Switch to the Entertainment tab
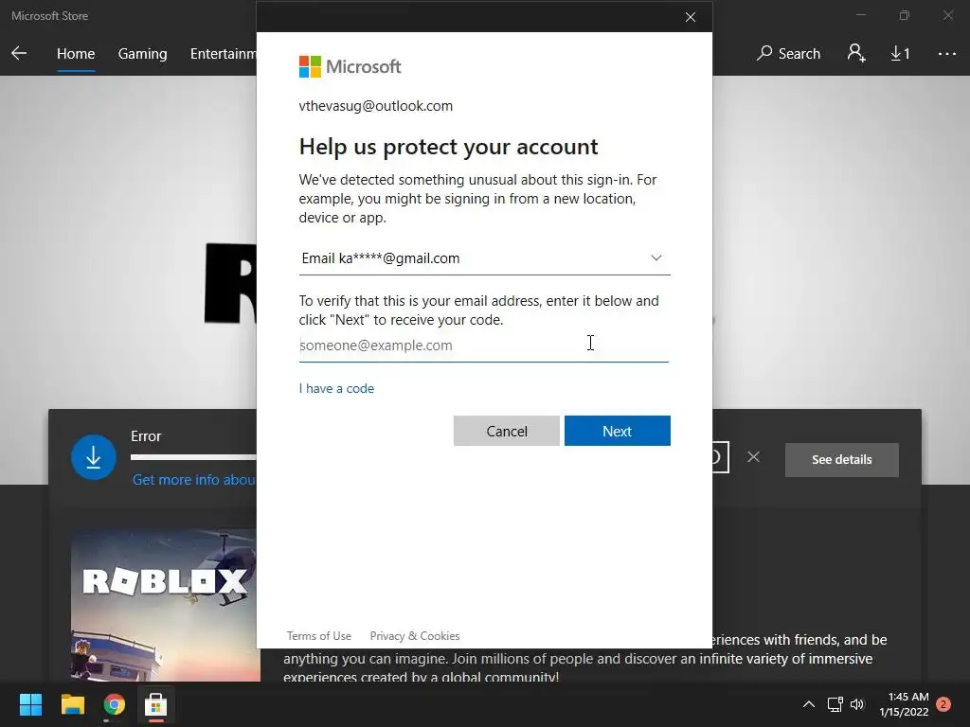The width and height of the screenshot is (970, 727). click(x=224, y=54)
